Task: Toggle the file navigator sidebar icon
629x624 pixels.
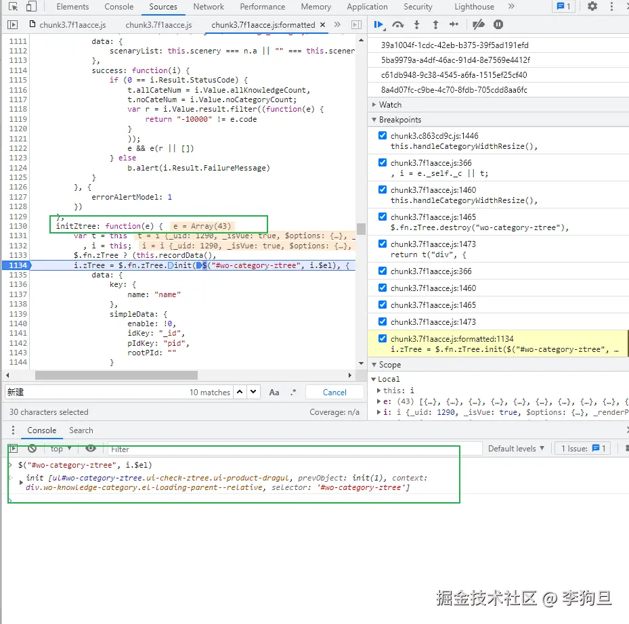Action: click(x=13, y=25)
